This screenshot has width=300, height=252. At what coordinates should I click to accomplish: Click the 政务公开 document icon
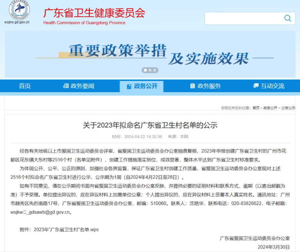click(129, 86)
